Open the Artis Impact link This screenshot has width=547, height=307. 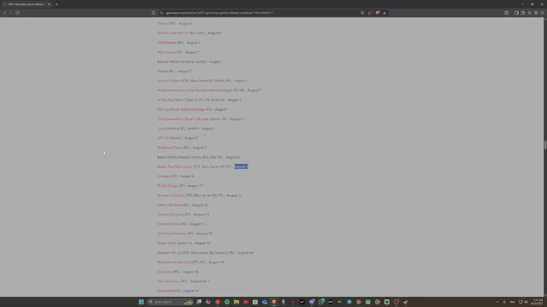[x=167, y=52]
